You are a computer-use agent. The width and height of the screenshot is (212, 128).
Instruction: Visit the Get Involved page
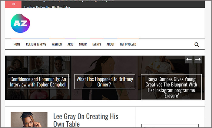point(128,44)
